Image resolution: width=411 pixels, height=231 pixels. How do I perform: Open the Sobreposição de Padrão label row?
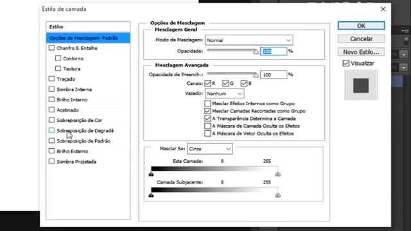(83, 141)
